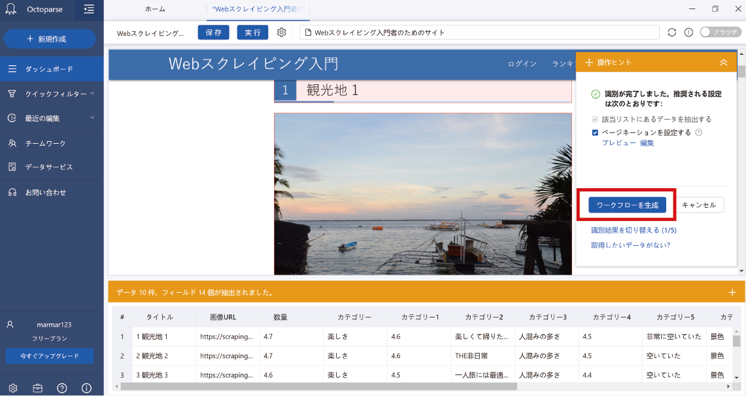Switch to the ホーム tab

[x=155, y=9]
